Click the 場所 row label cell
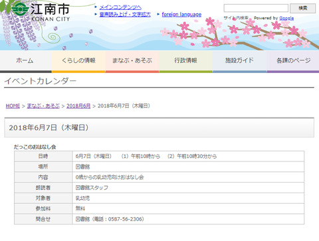Viewport: 319px width, 241px height. 43,167
